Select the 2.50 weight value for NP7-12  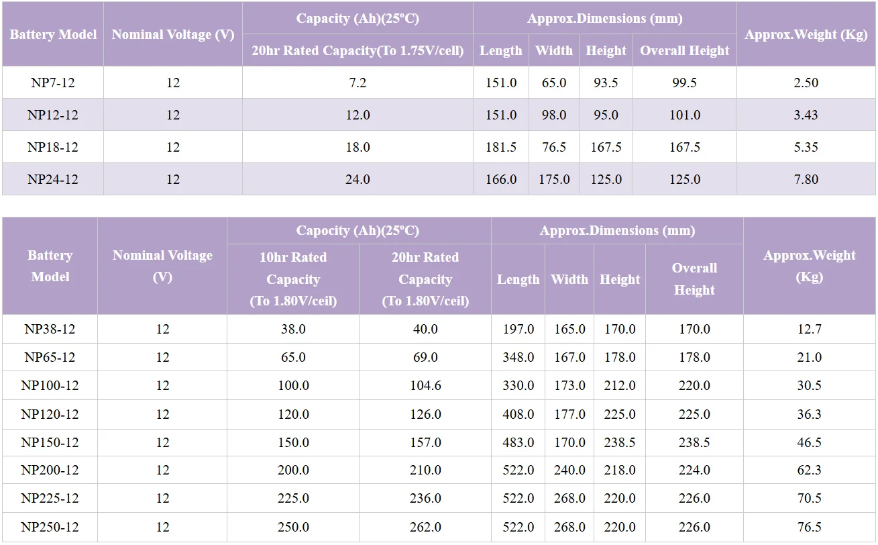tap(806, 83)
